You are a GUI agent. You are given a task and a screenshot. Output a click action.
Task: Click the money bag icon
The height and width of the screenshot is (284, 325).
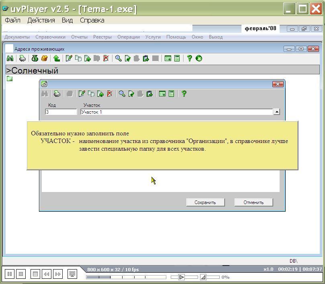(35, 59)
